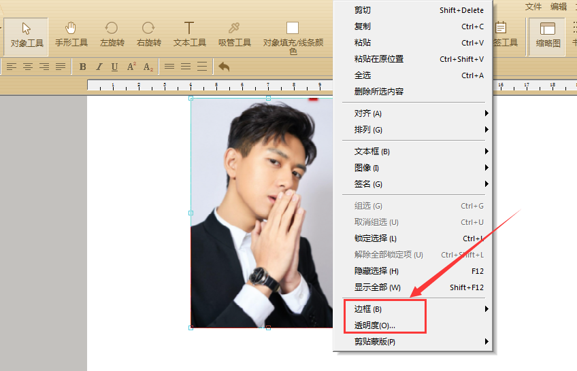The image size is (577, 371).
Task: Open the 编辑 menu
Action: pyautogui.click(x=559, y=7)
